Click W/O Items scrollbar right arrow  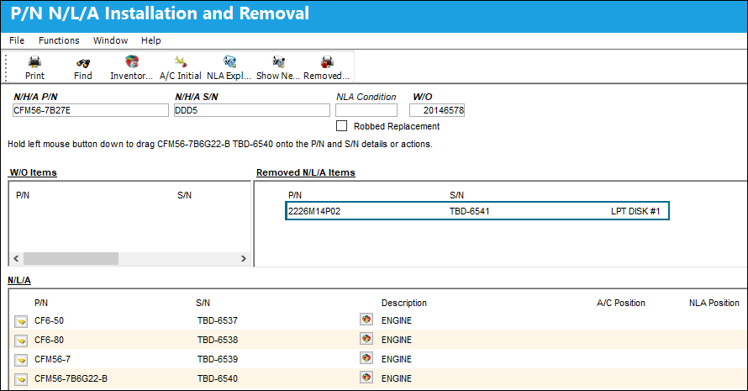[243, 259]
